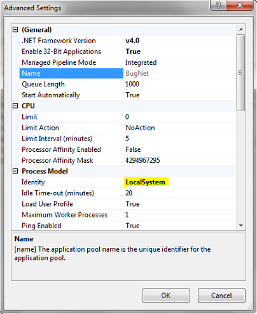The image size is (257, 314).
Task: Click the 1000 queue length value
Action: (132, 84)
